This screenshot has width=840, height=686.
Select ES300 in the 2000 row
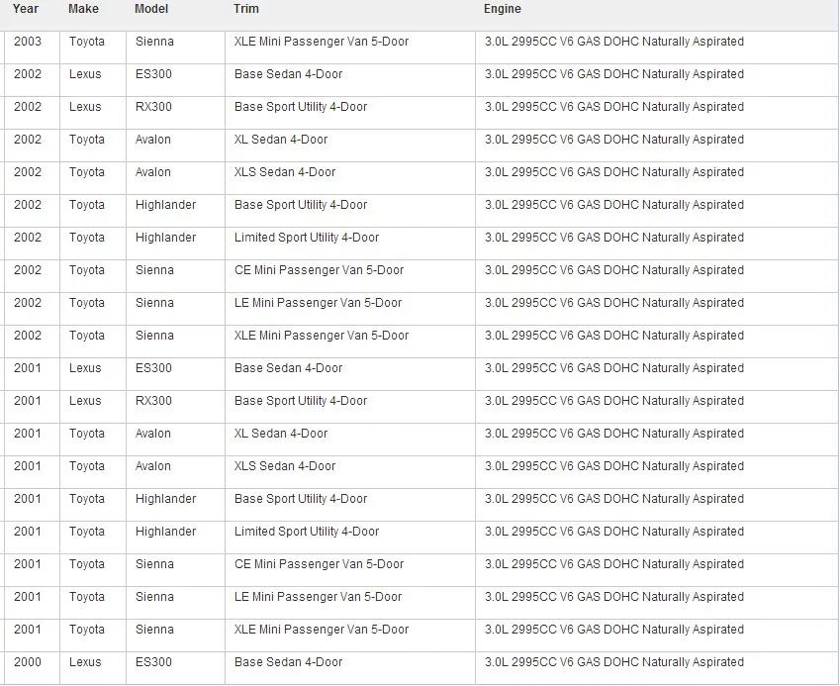tap(153, 662)
